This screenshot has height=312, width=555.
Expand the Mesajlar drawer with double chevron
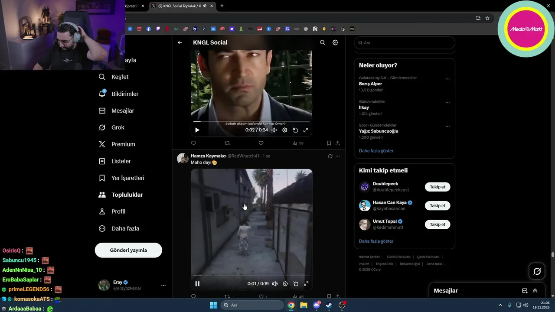pyautogui.click(x=535, y=291)
